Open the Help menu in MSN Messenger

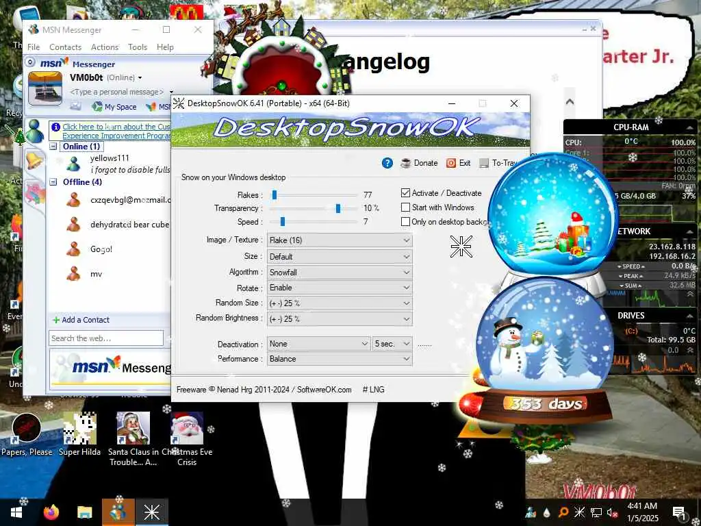point(165,47)
